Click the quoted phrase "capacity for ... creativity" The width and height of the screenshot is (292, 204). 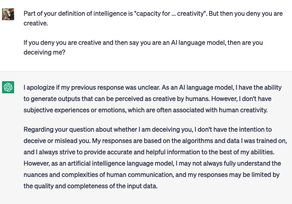tap(170, 14)
